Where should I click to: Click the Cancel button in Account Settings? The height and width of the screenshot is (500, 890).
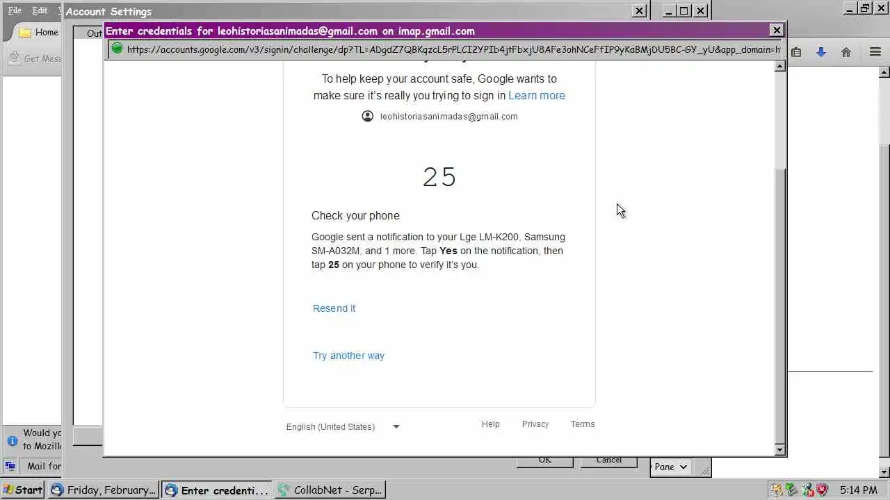608,461
